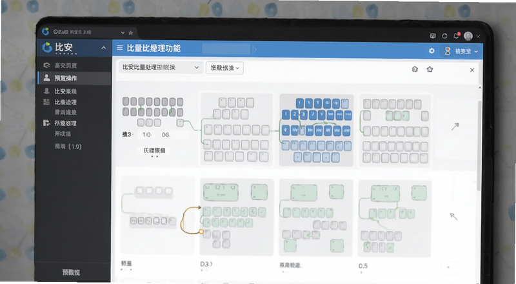Open the 比安比量处理 dropdown selector
The image size is (516, 284).
[x=161, y=67]
